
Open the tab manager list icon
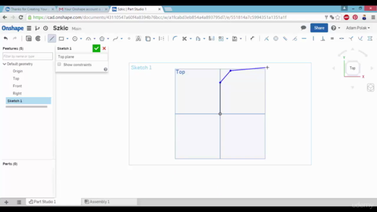coord(19,202)
